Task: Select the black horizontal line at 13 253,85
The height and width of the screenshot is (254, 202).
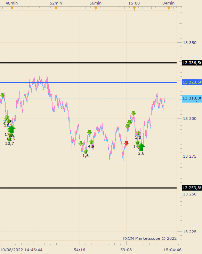Action: coord(88,188)
